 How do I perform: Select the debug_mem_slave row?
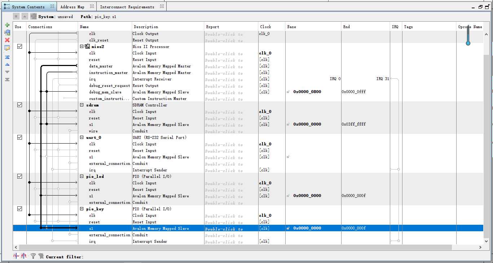coord(248,92)
